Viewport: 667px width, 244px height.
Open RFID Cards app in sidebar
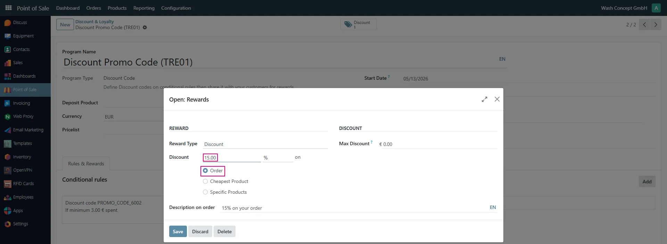pyautogui.click(x=25, y=184)
